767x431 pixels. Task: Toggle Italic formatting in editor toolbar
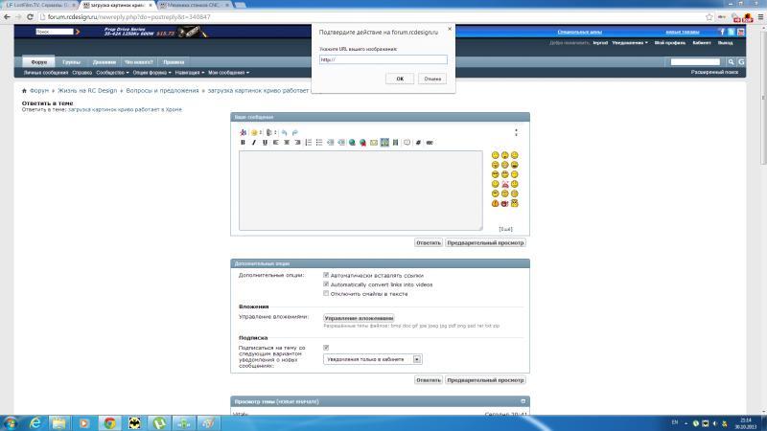coord(253,142)
